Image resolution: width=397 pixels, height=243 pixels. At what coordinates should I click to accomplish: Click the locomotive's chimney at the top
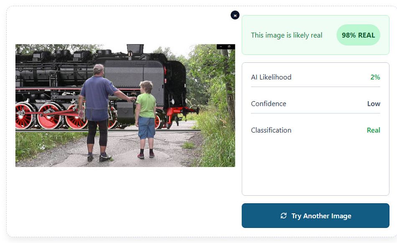click(135, 49)
